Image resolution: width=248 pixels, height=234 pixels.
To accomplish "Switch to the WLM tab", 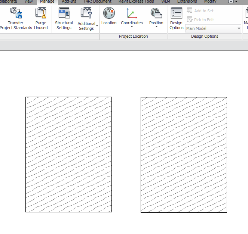I will [166, 1].
